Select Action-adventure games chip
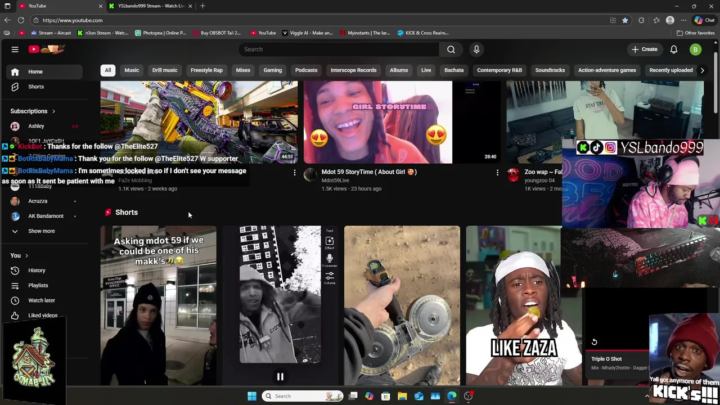Viewport: 720px width, 405px height. click(x=607, y=70)
